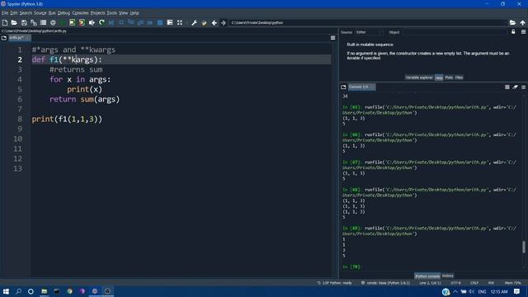Save the current file
This screenshot has width=528, height=297.
point(24,22)
